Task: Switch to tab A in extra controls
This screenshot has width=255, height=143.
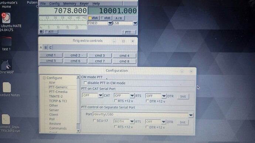Action: [x=41, y=48]
